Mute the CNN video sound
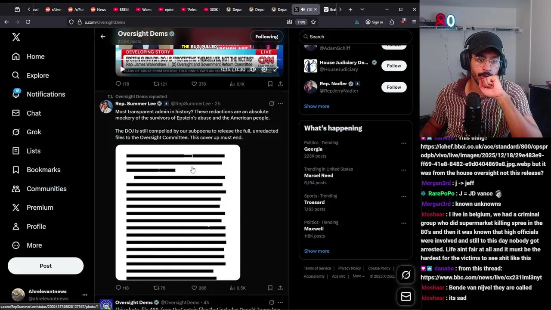This screenshot has width=551, height=310. [x=253, y=69]
